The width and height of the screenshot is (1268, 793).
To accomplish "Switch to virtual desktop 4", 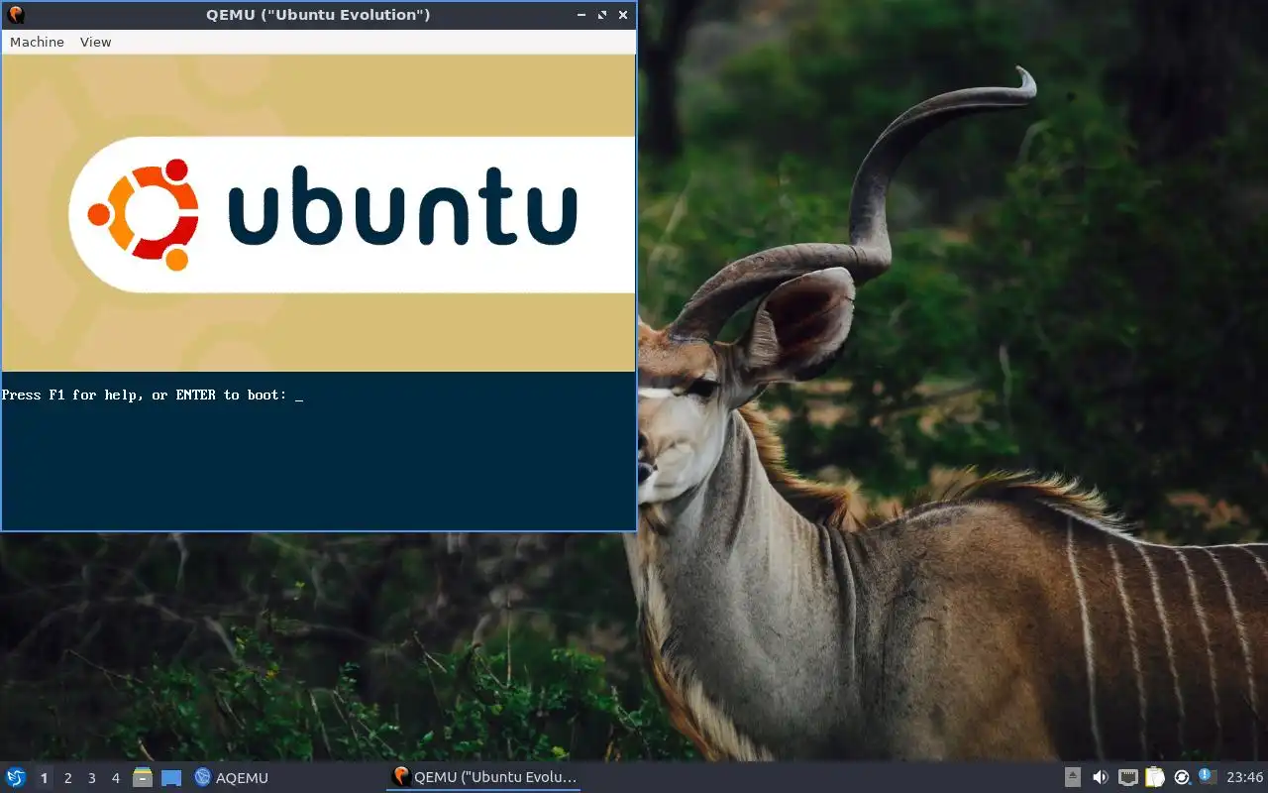I will click(115, 778).
